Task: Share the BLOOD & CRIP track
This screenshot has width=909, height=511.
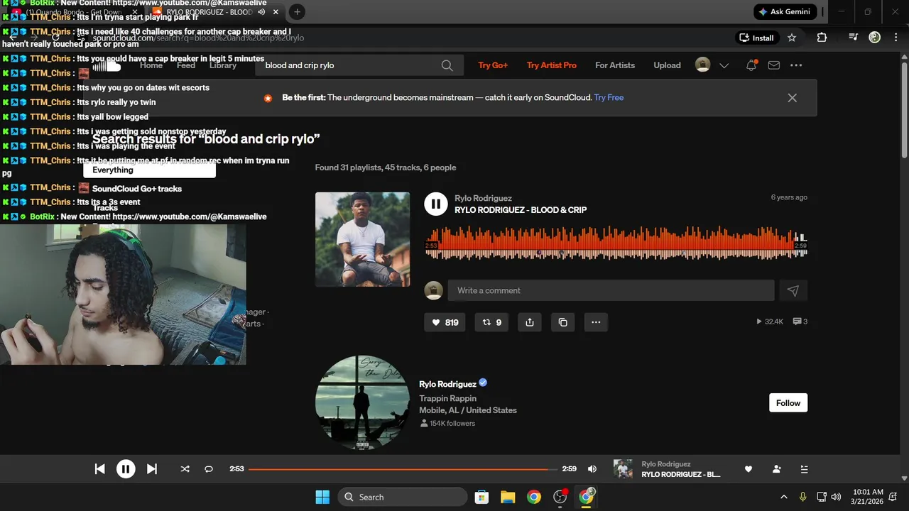Action: pyautogui.click(x=530, y=322)
